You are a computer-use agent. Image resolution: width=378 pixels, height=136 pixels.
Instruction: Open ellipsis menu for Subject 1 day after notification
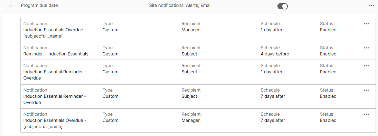click(x=366, y=66)
